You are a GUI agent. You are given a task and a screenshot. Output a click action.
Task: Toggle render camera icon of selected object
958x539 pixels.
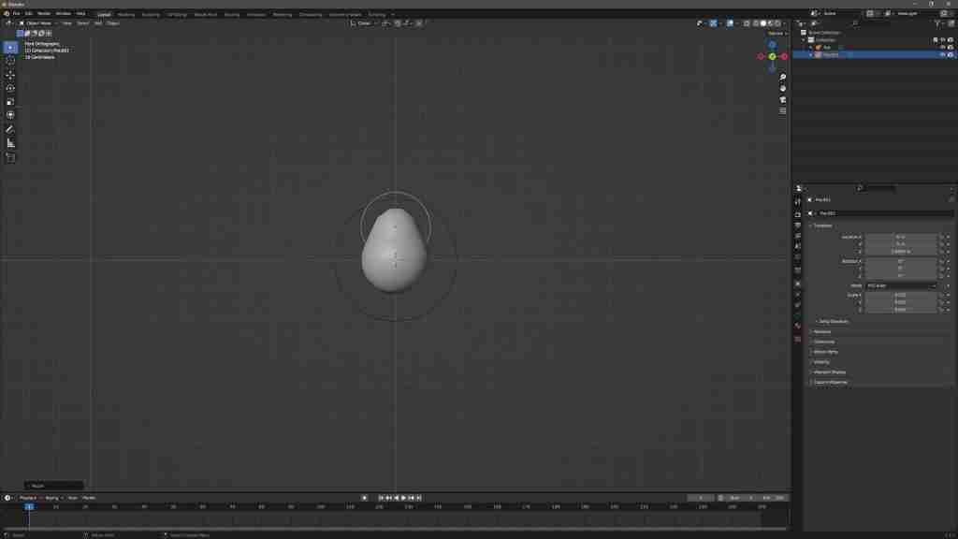coord(951,54)
